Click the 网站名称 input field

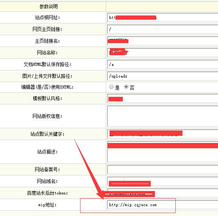point(163,53)
